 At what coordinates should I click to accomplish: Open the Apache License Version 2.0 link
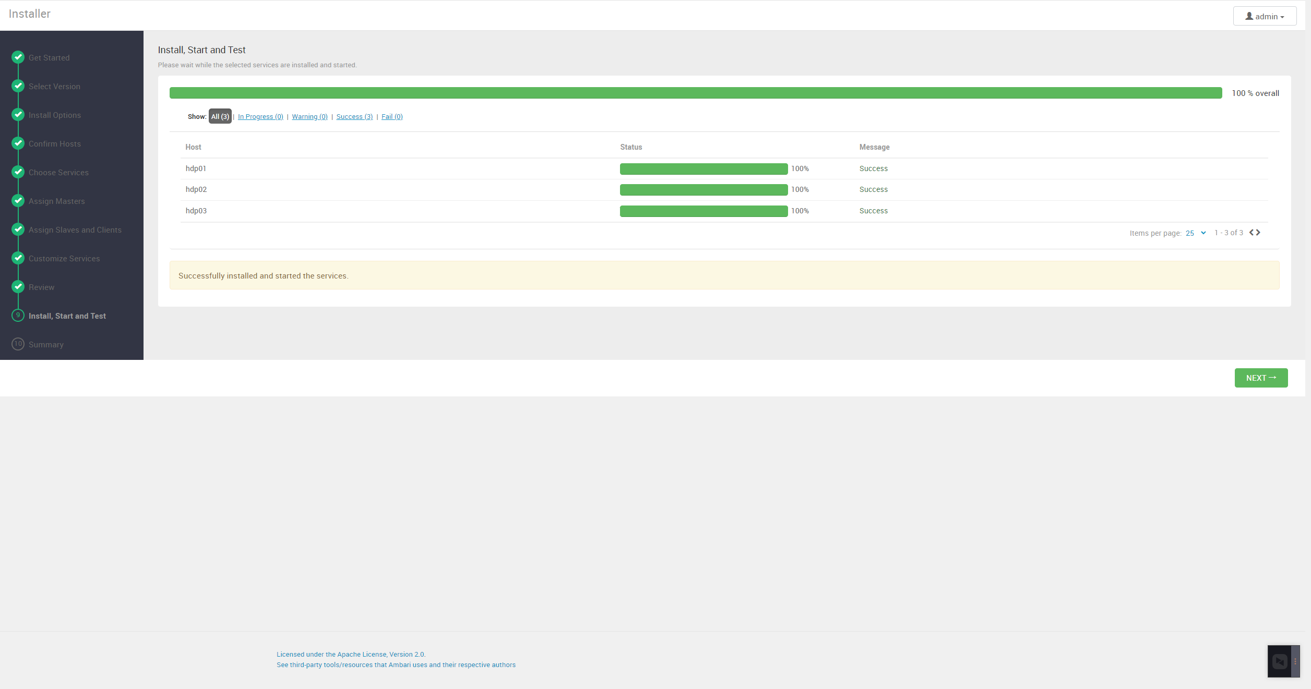point(351,654)
